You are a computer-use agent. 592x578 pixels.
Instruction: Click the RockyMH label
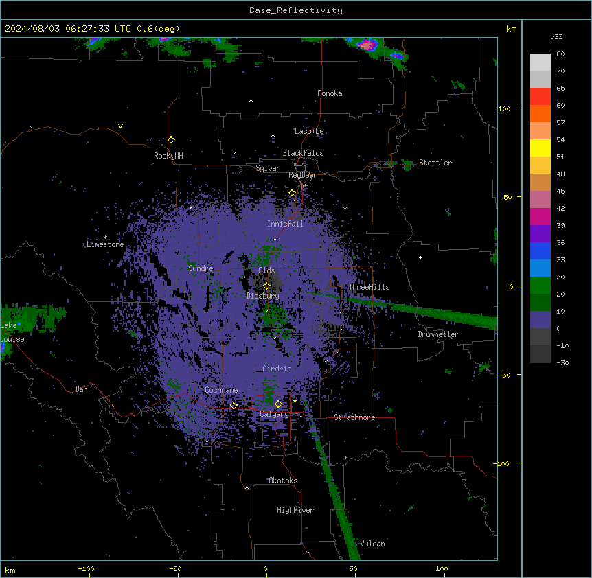pos(168,155)
